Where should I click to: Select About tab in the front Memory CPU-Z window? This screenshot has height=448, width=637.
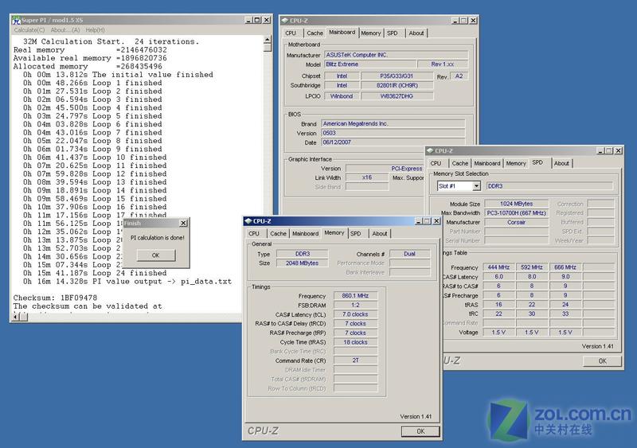[380, 233]
